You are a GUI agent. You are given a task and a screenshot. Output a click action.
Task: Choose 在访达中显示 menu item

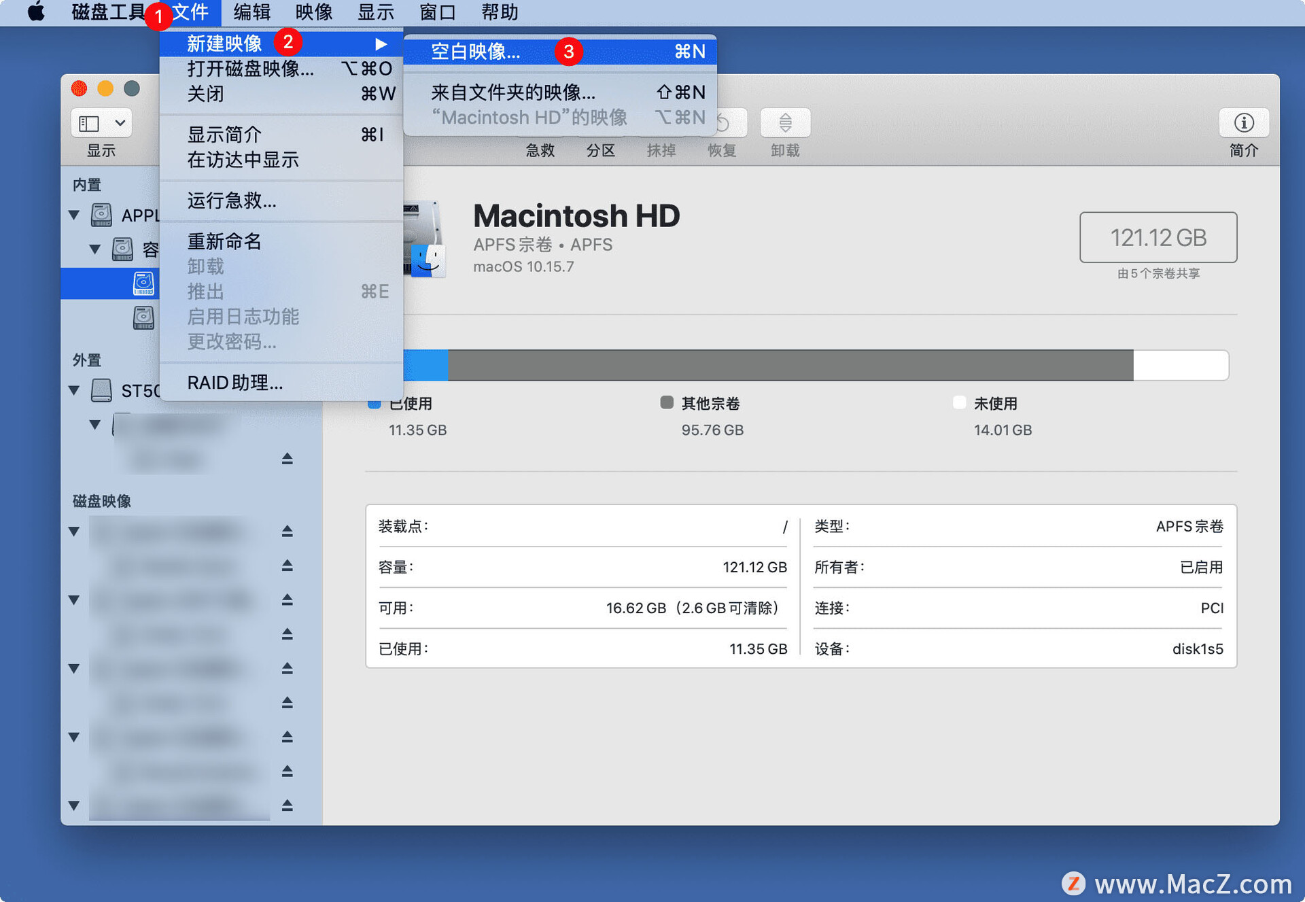pyautogui.click(x=281, y=160)
